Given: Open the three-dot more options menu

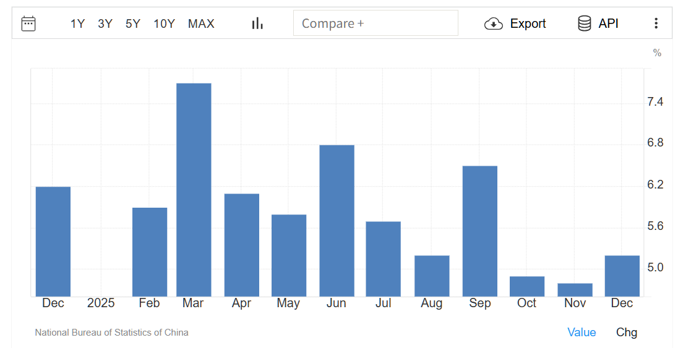Looking at the screenshot, I should [x=656, y=23].
